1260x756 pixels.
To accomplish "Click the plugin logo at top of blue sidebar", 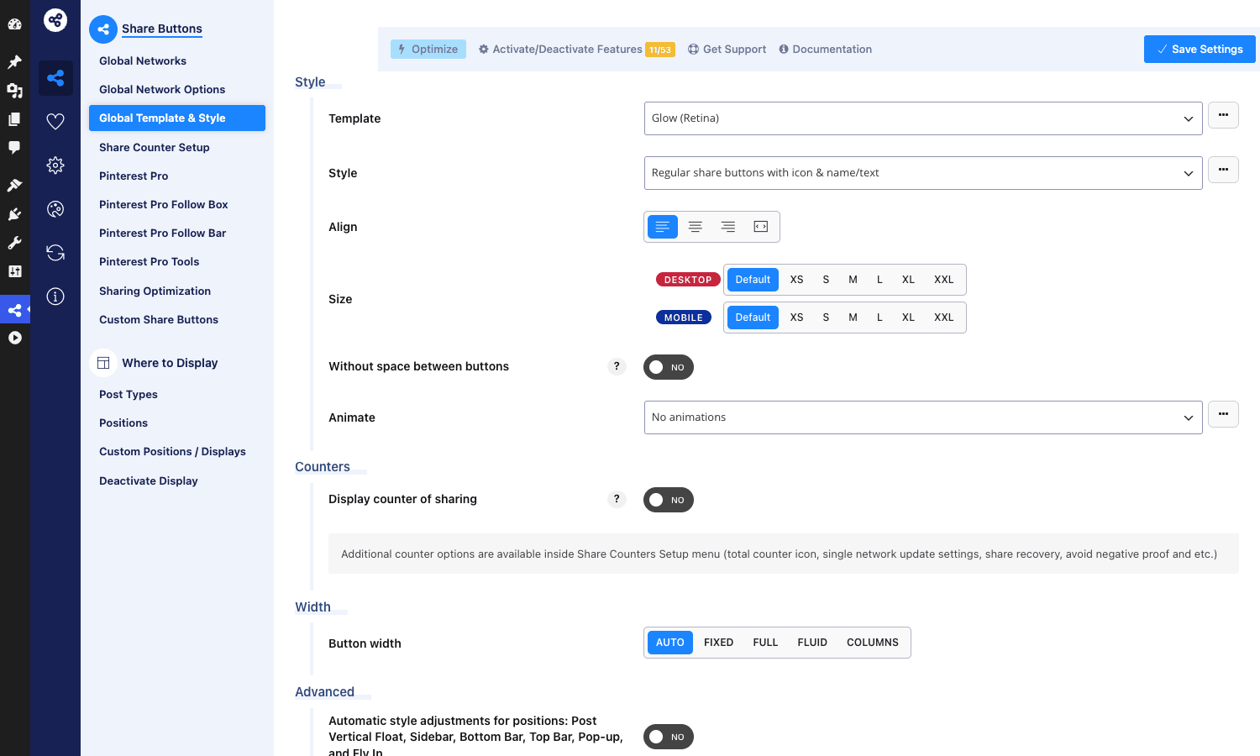I will pos(55,19).
